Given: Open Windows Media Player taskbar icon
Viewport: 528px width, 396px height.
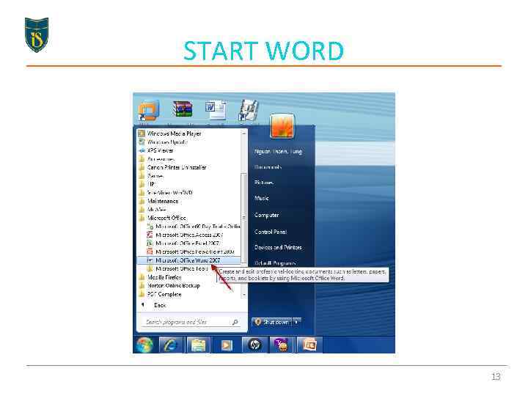Looking at the screenshot, I should [x=227, y=345].
